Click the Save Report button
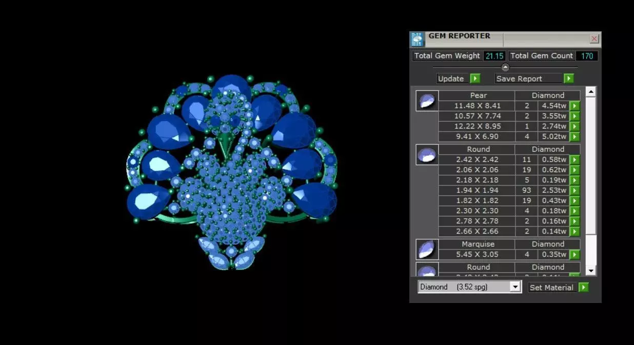Viewport: 634px width, 345px height. pyautogui.click(x=528, y=78)
